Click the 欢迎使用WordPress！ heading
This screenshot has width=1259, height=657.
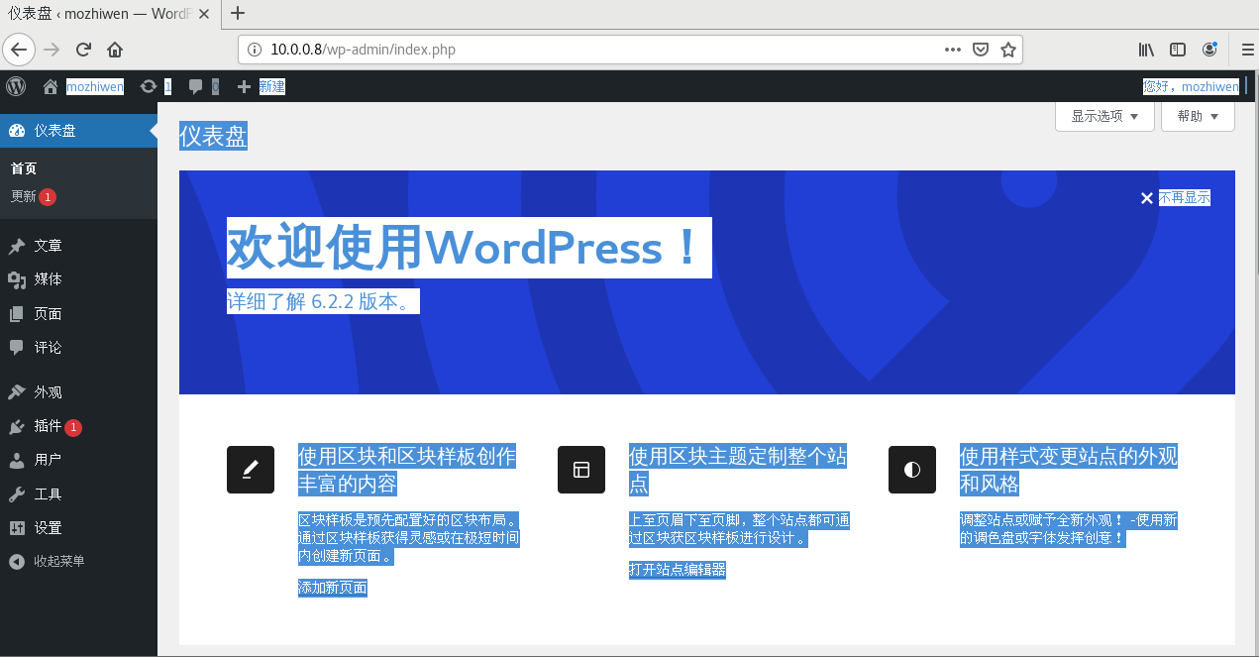(x=469, y=248)
